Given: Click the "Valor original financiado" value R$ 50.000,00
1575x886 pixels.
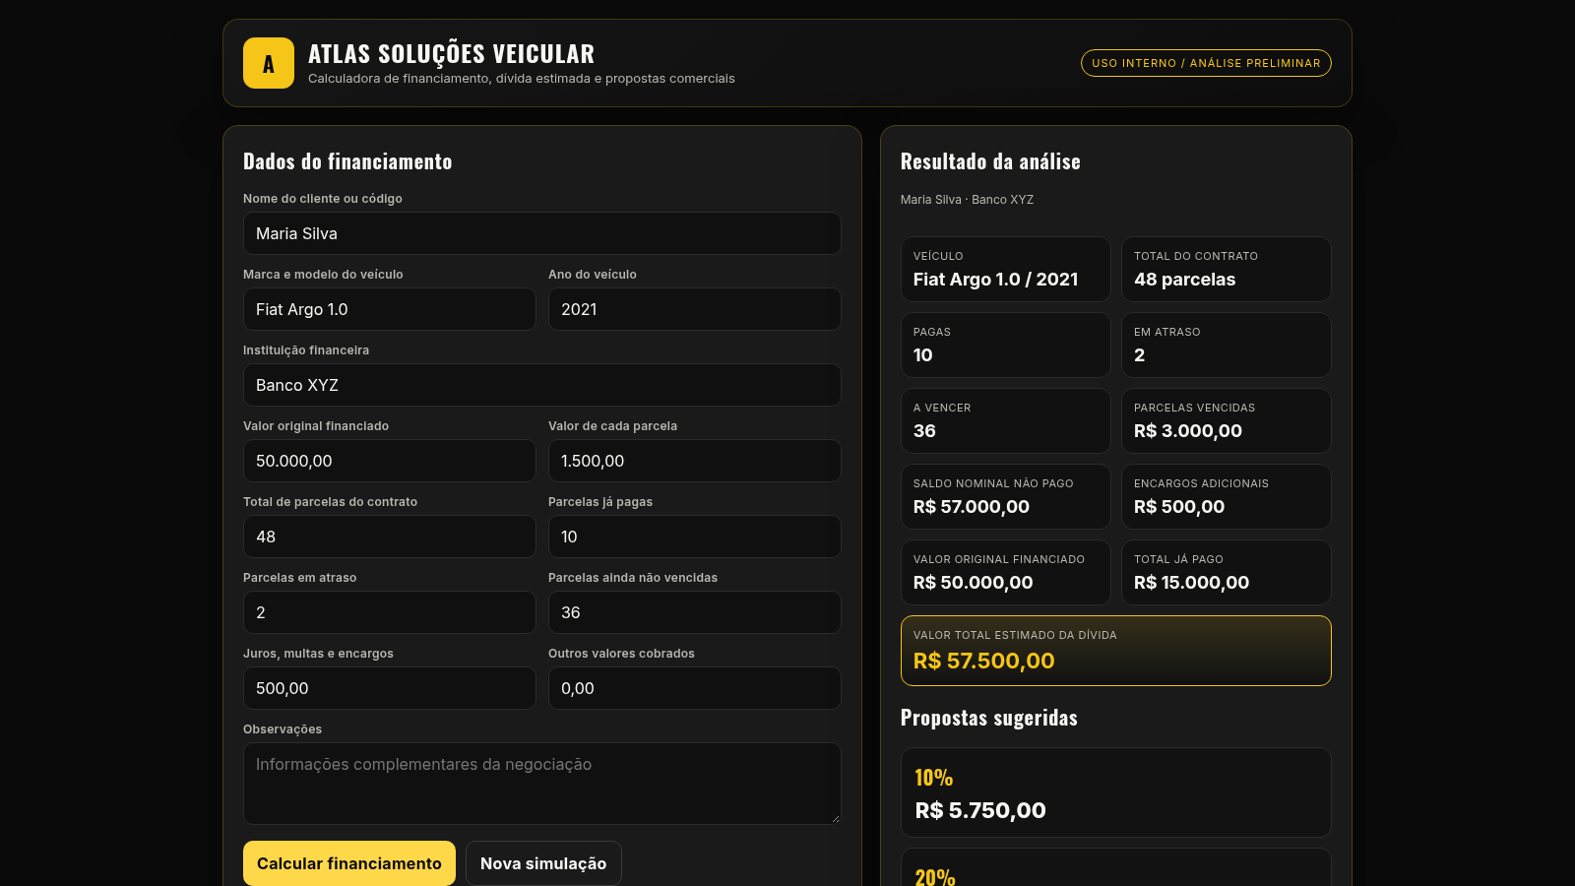Looking at the screenshot, I should (974, 583).
